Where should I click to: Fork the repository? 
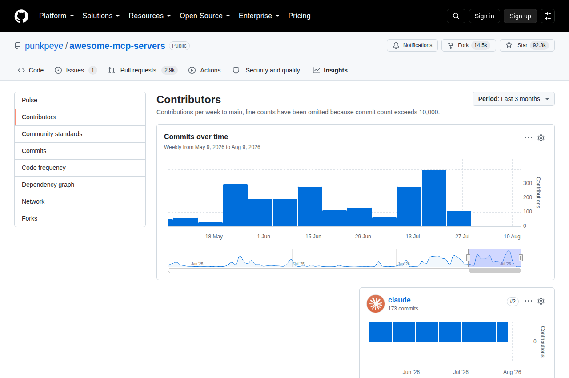pyautogui.click(x=469, y=45)
